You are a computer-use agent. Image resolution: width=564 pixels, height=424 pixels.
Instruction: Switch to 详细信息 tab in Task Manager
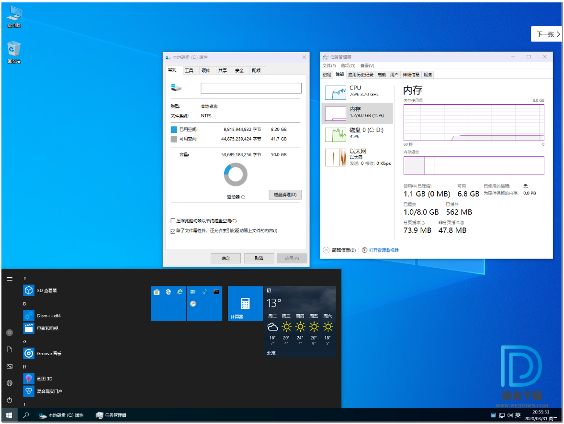(x=411, y=75)
